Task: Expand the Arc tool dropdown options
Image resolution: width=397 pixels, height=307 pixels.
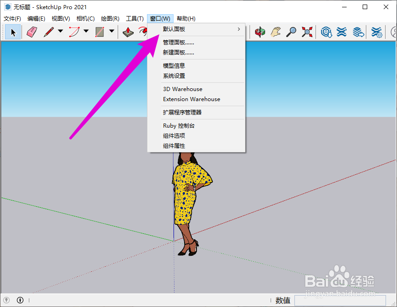Action: pos(86,32)
